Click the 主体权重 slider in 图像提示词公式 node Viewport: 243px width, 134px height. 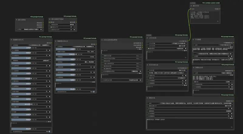coord(75,49)
